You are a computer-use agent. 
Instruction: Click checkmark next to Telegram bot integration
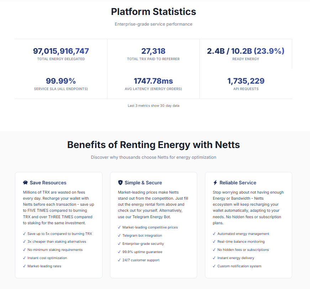tap(119, 236)
